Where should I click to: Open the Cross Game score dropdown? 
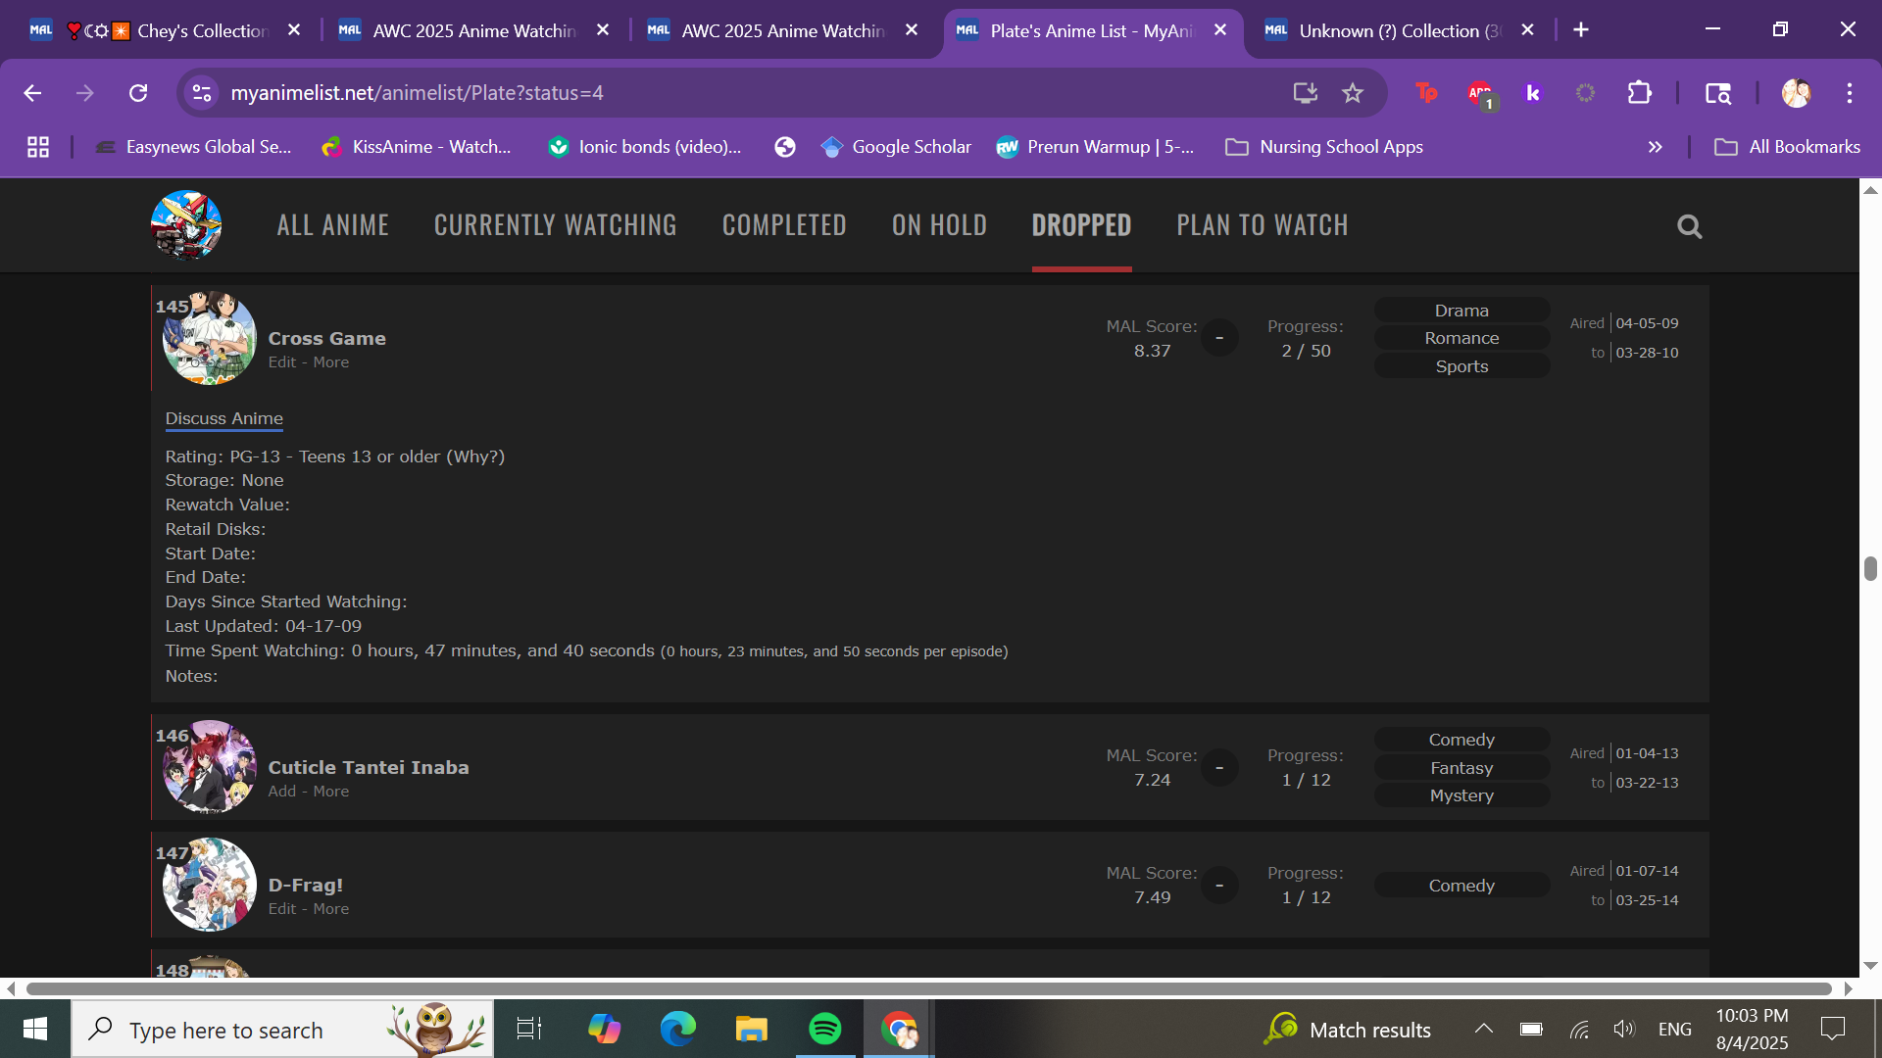tap(1219, 338)
